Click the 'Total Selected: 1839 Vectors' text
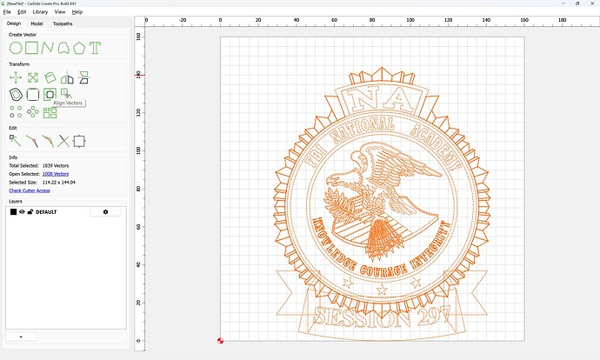 (x=39, y=166)
